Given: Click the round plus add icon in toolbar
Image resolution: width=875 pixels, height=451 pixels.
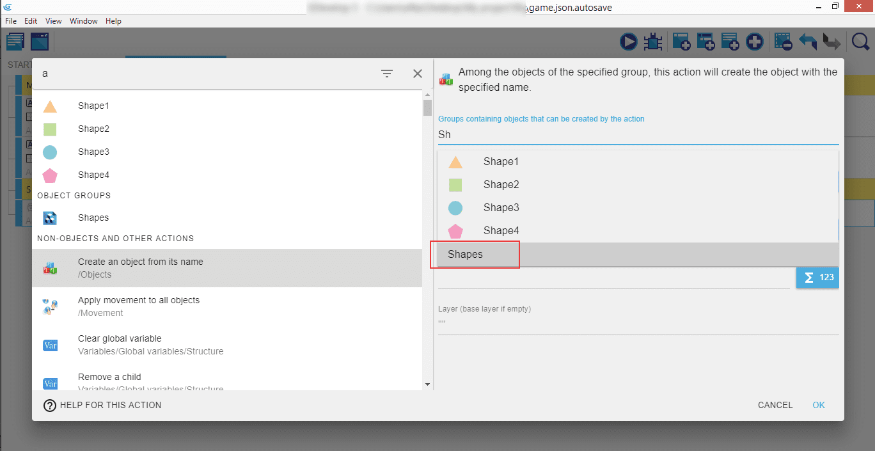Looking at the screenshot, I should click(x=755, y=42).
